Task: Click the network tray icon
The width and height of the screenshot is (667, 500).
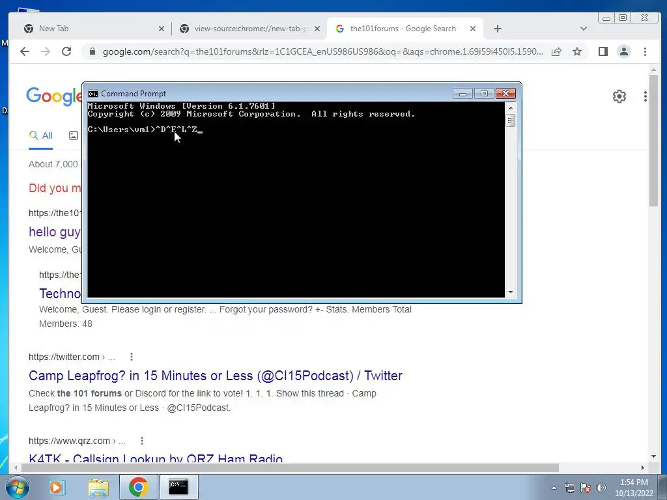Action: (x=569, y=488)
